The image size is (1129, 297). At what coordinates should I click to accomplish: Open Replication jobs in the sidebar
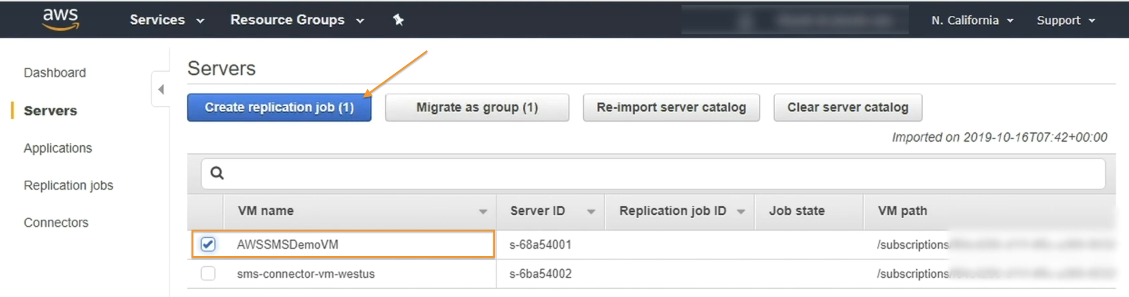(x=68, y=185)
